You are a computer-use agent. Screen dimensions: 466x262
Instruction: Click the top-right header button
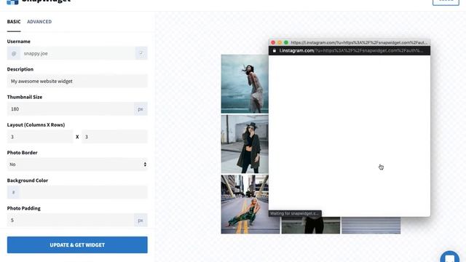tap(446, 1)
